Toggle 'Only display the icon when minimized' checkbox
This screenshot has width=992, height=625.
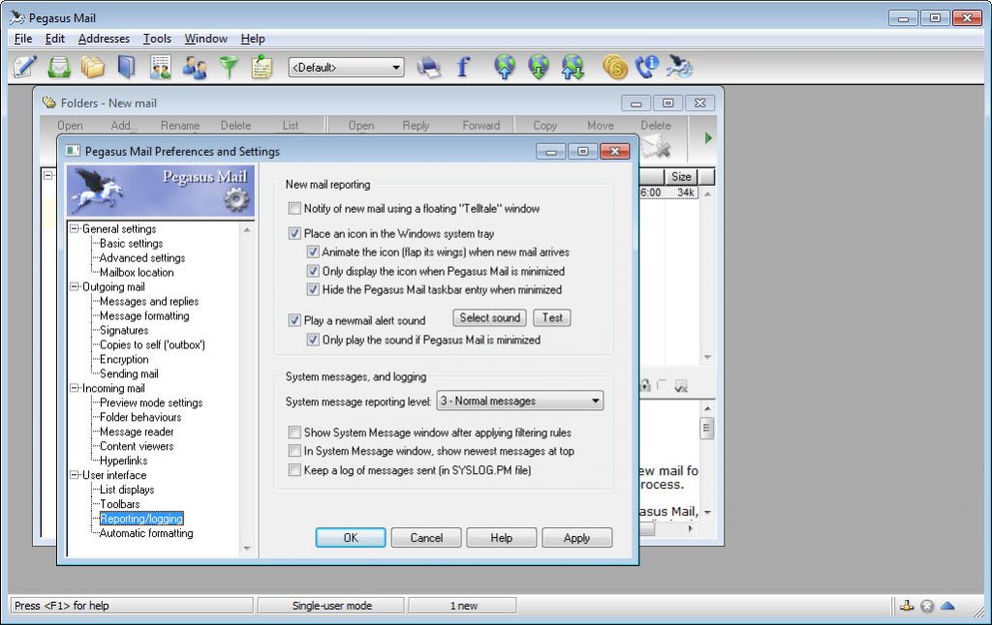[x=313, y=271]
